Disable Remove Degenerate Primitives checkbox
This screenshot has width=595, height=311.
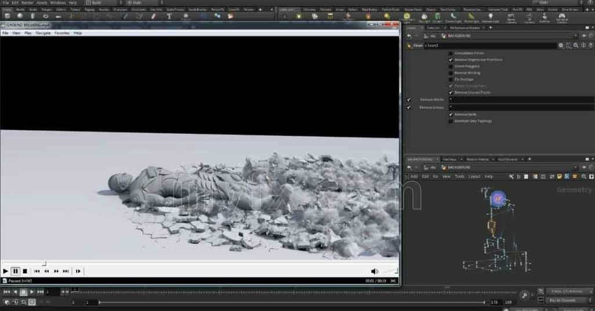tap(451, 60)
